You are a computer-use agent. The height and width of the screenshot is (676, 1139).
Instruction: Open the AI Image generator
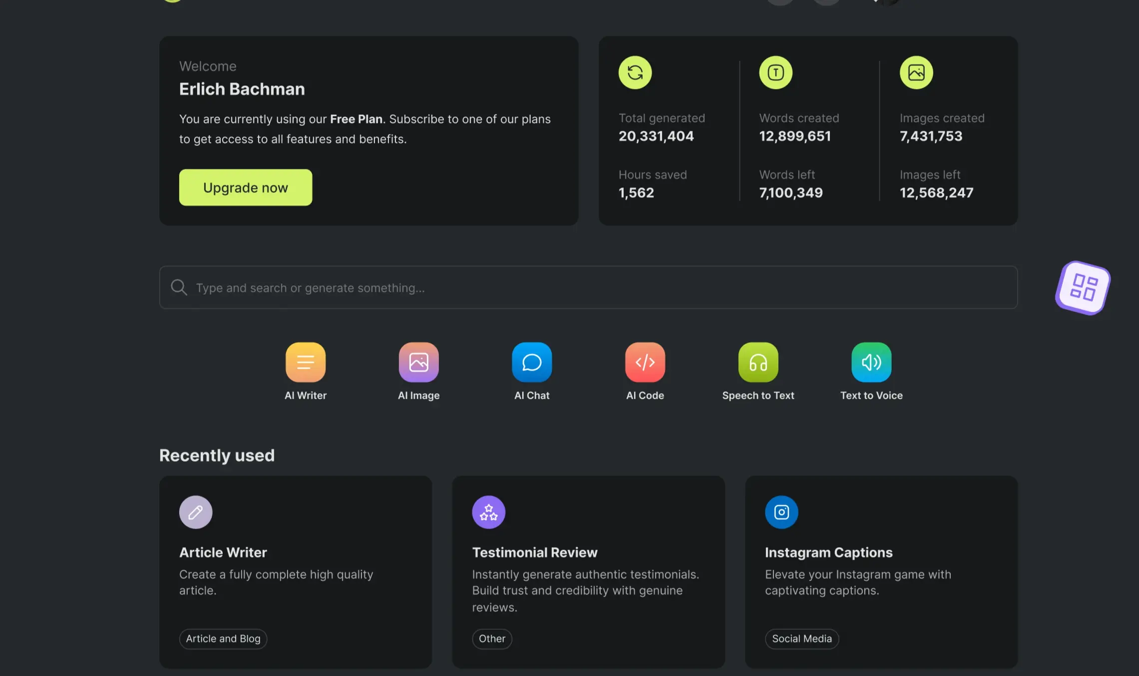[418, 362]
